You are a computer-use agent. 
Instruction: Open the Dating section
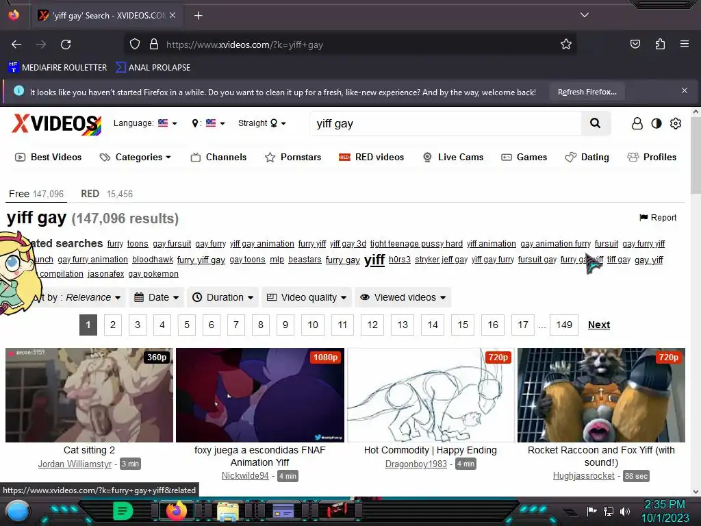click(587, 157)
